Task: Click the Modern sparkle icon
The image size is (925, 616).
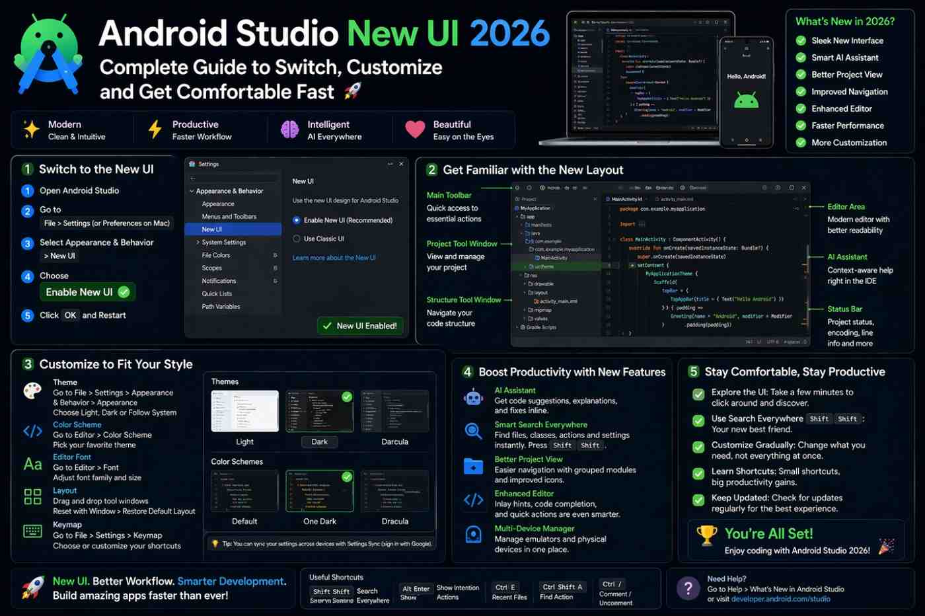Action: pyautogui.click(x=31, y=129)
